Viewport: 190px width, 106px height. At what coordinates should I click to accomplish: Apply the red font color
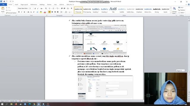point(45,12)
